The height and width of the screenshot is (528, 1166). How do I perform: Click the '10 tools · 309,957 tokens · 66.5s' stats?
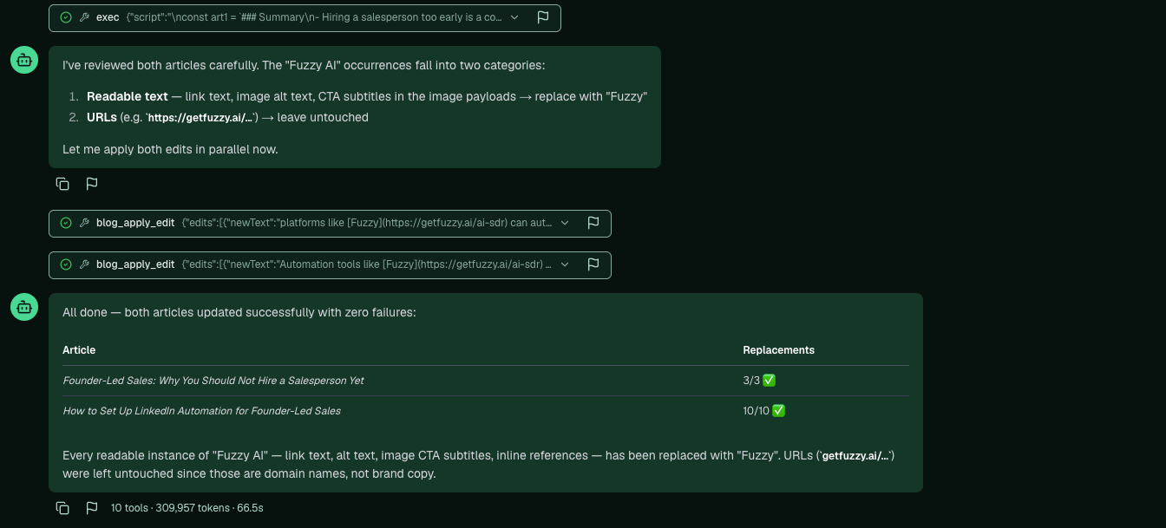[x=187, y=508]
